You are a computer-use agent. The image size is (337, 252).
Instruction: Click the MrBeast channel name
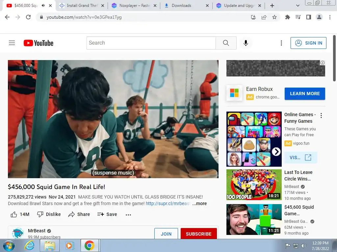pyautogui.click(x=37, y=231)
